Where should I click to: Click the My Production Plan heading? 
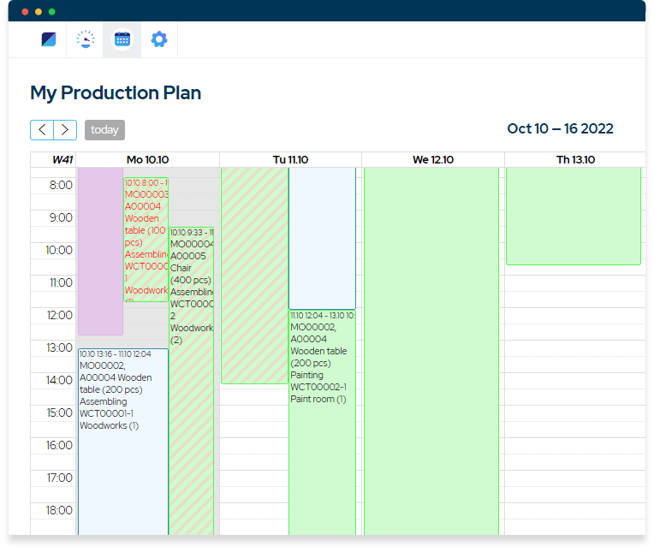[116, 93]
